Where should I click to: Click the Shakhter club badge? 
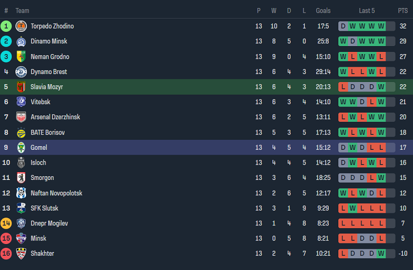(x=21, y=254)
